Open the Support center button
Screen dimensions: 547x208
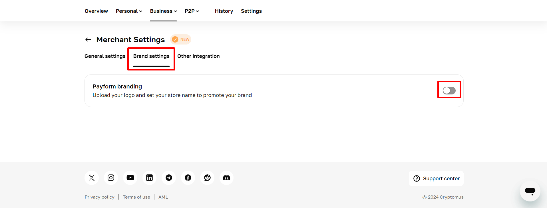(436, 178)
